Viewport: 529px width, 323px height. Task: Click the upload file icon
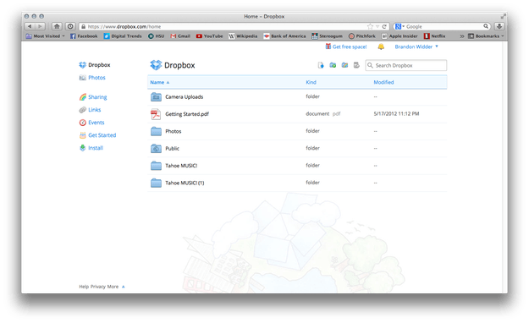click(x=321, y=65)
